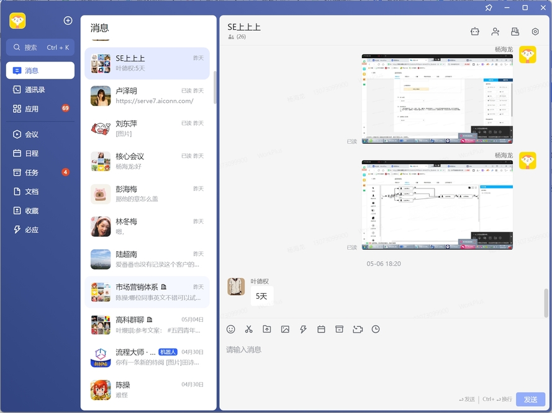Viewport: 552px width, 413px height.
Task: Open the first shared screenshot thumbnail
Action: (436, 97)
